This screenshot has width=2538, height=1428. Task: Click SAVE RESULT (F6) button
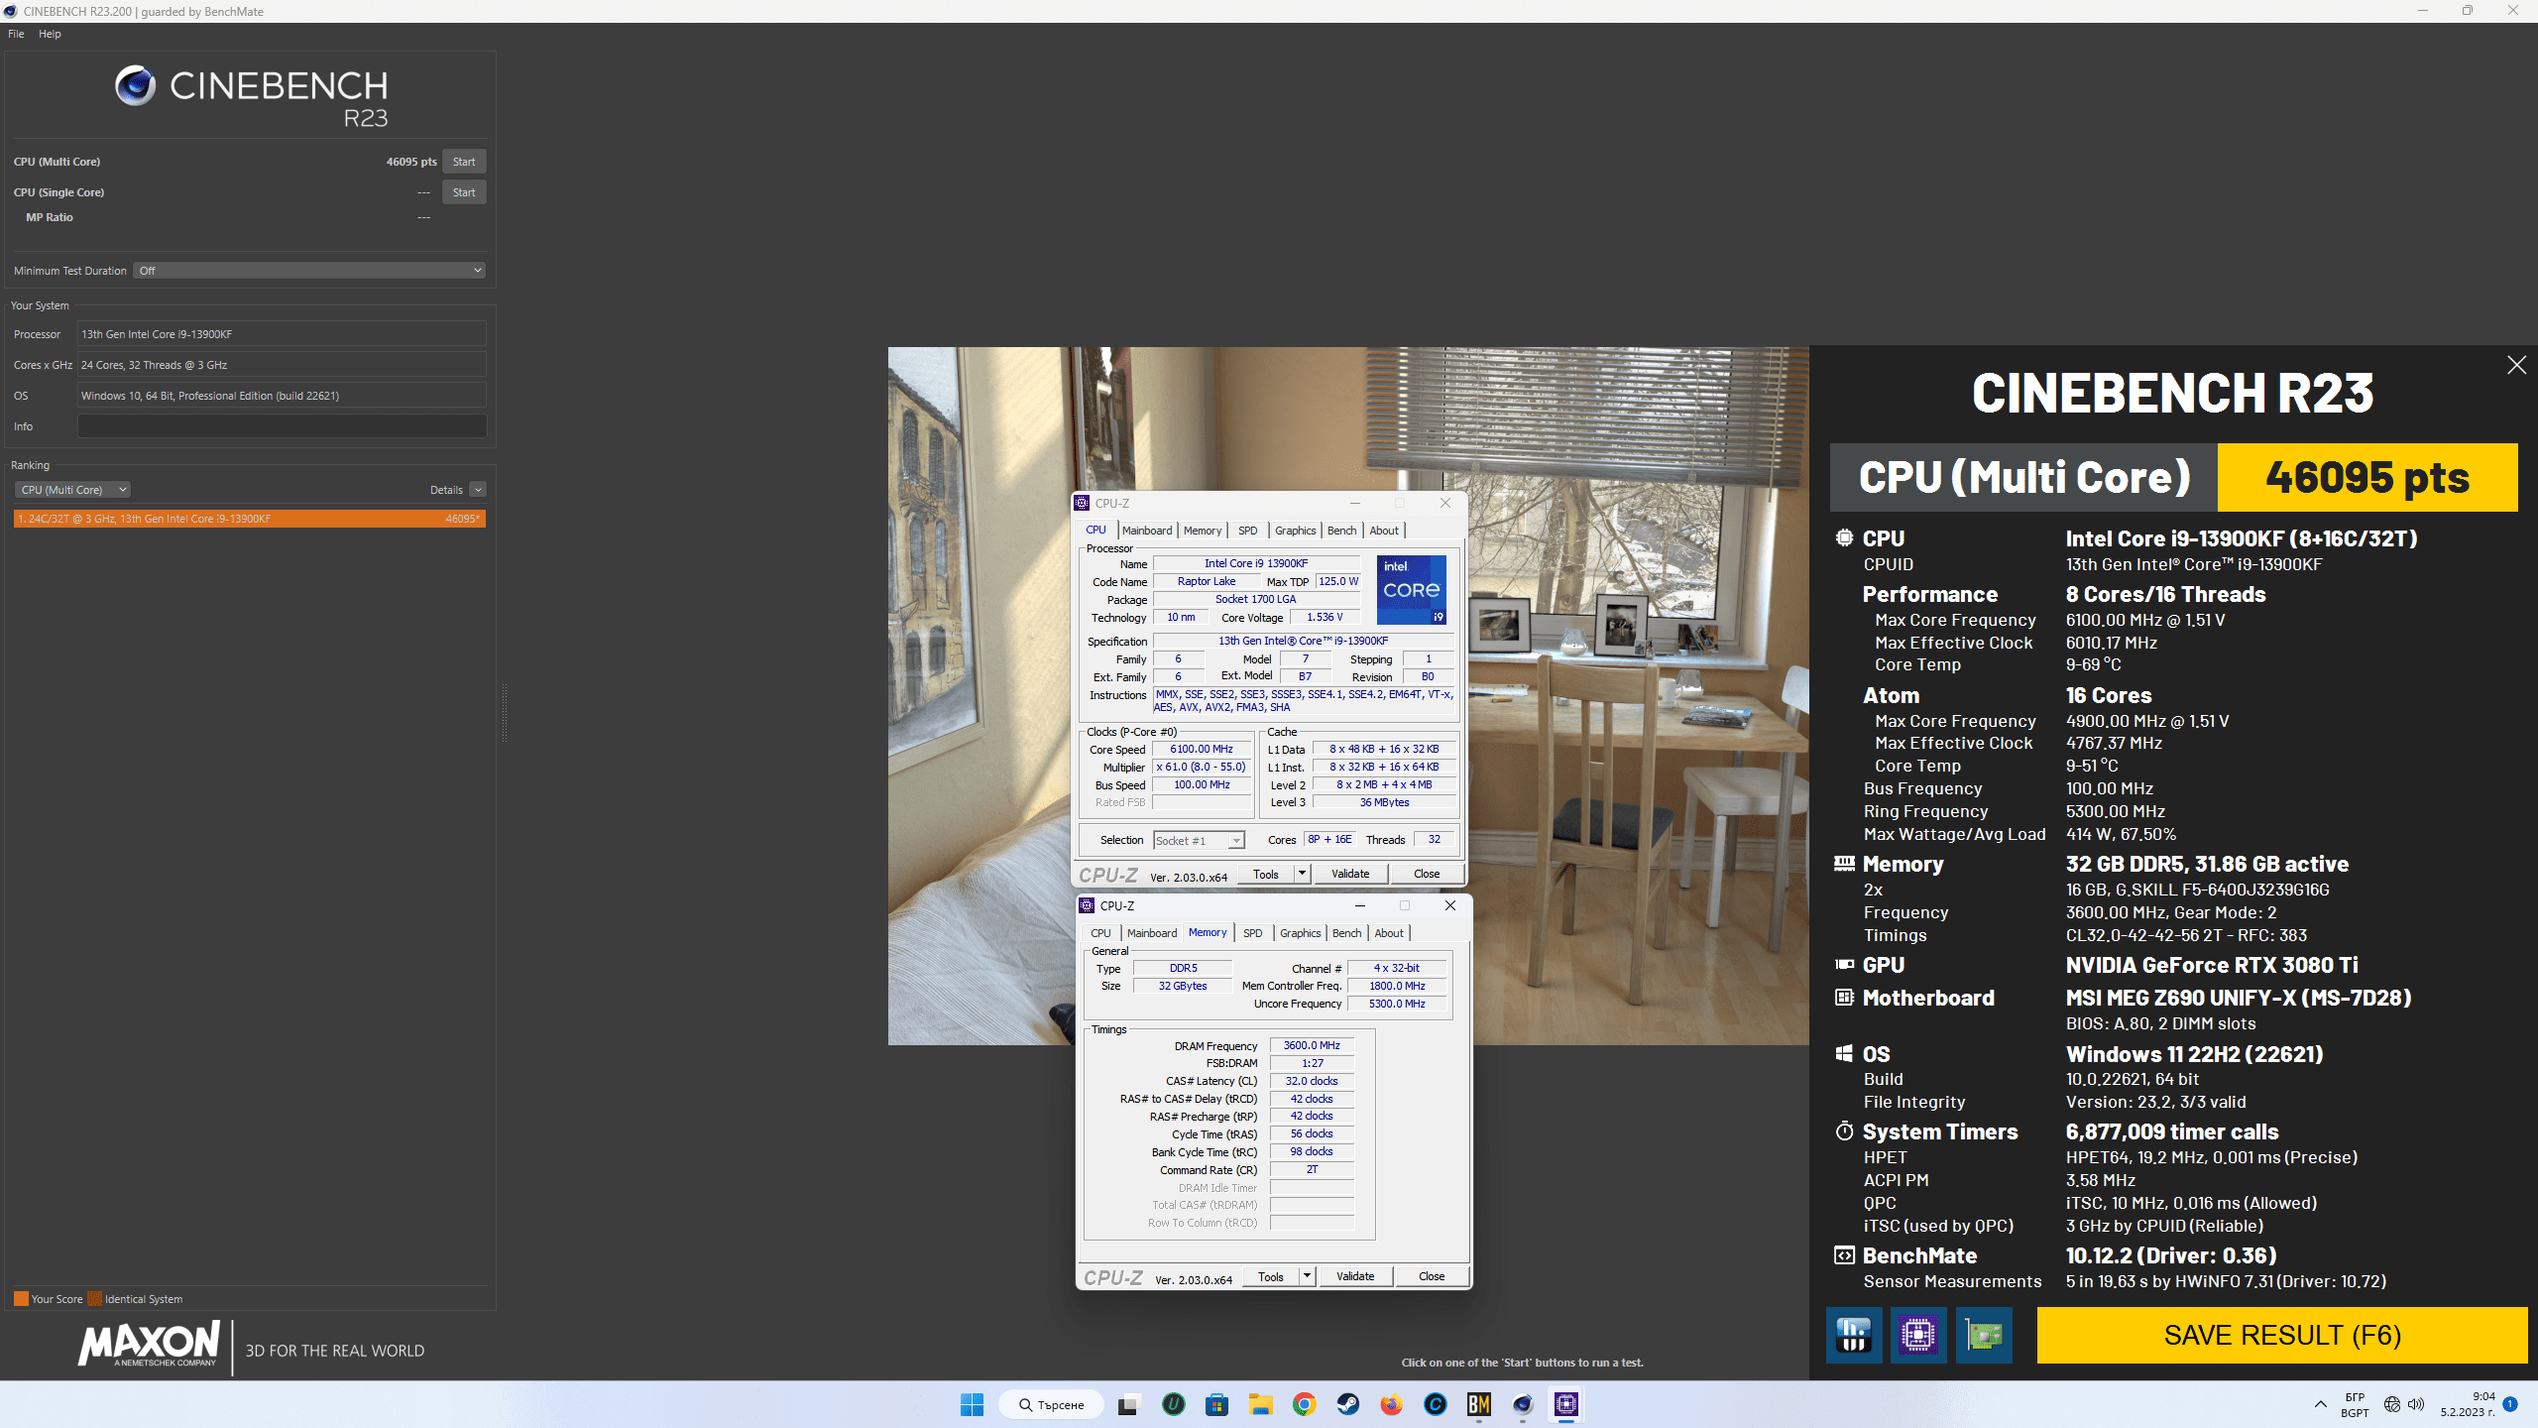click(2282, 1335)
